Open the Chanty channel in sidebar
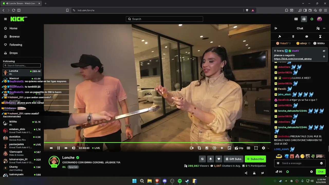The image size is (329, 185). tap(22, 168)
